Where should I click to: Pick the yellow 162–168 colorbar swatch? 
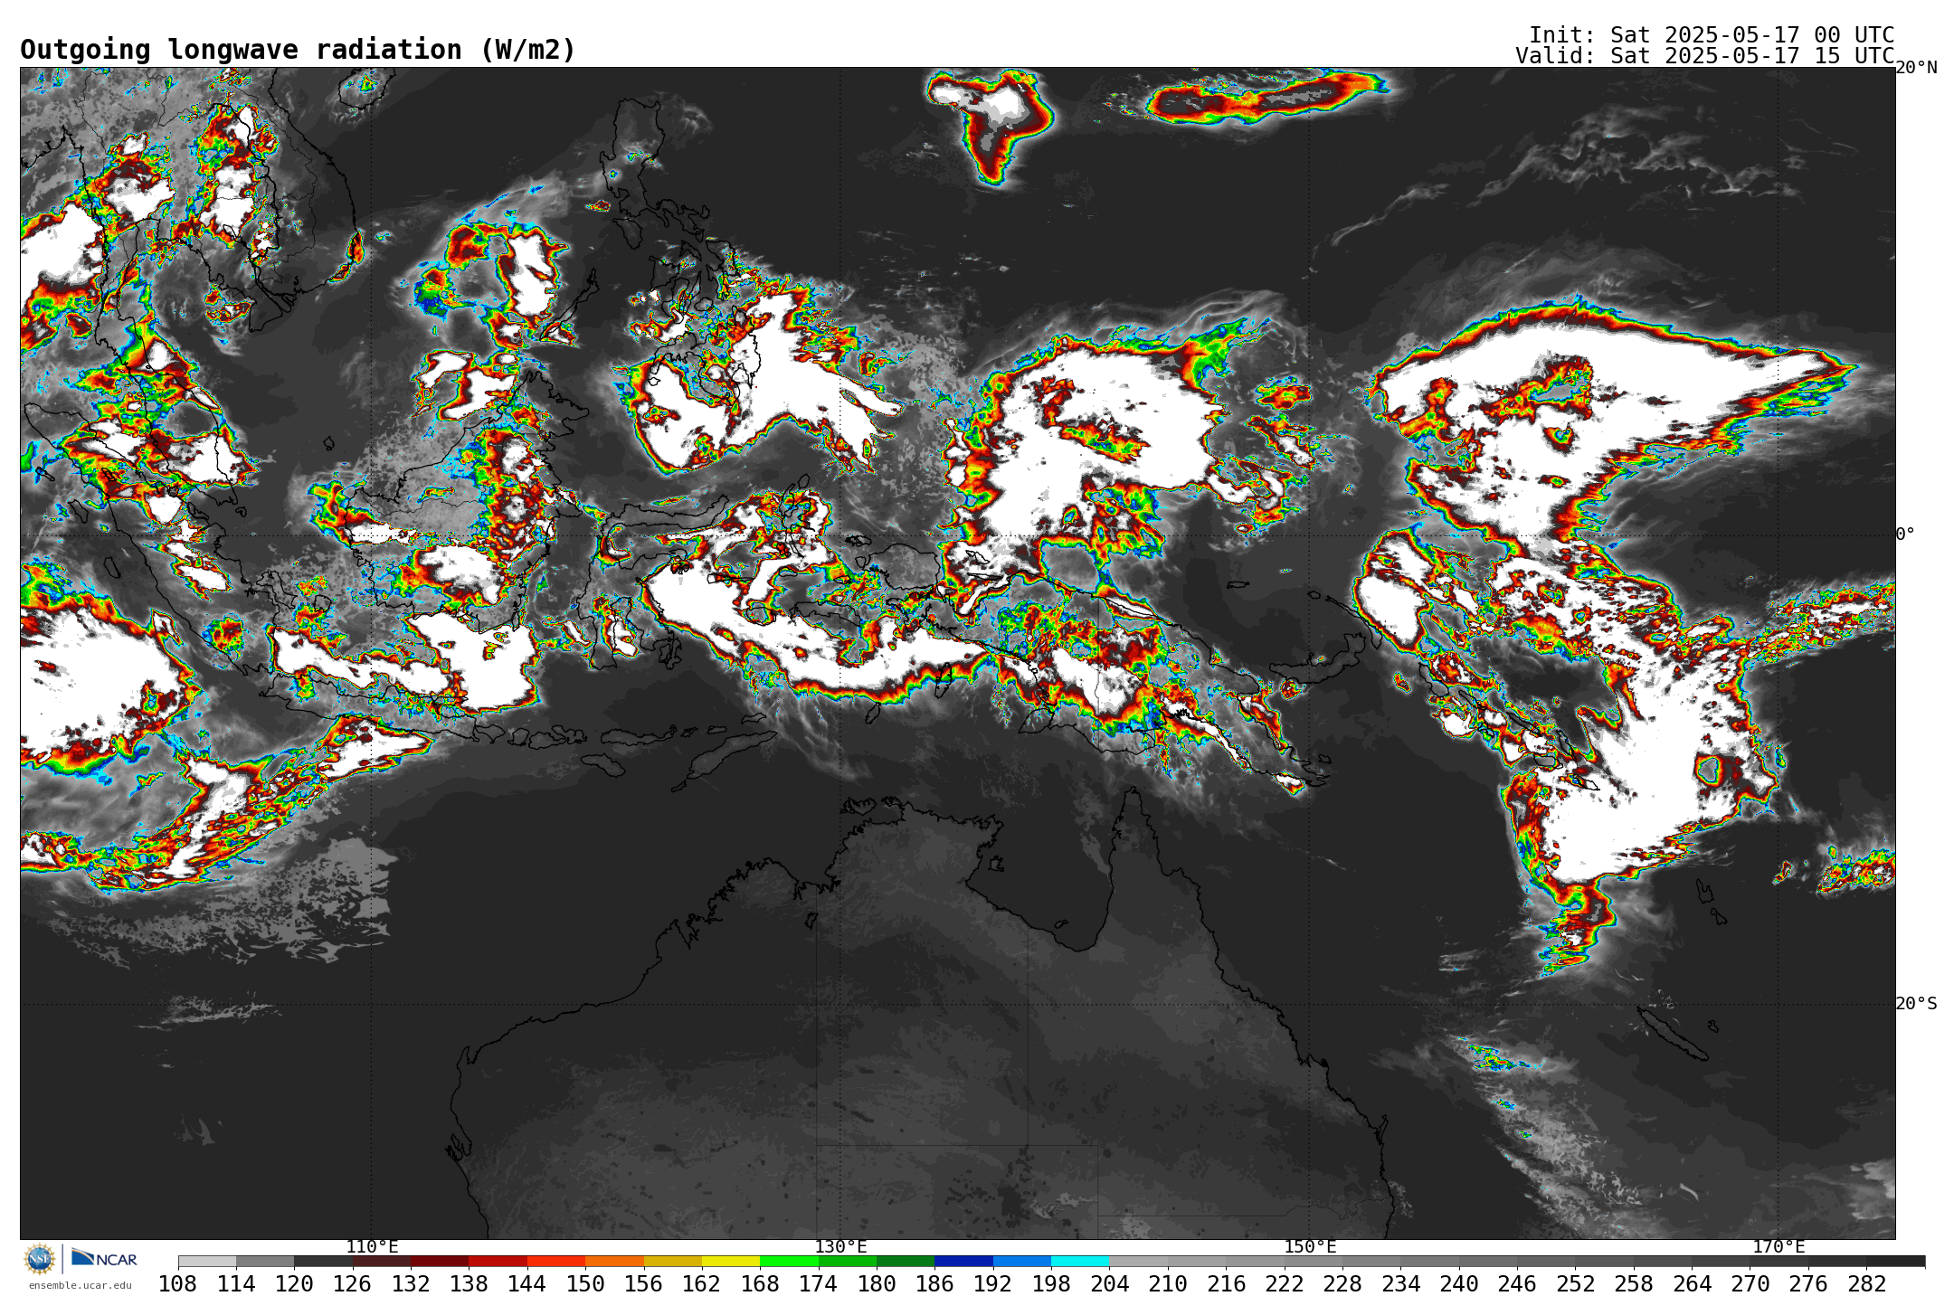click(x=731, y=1262)
